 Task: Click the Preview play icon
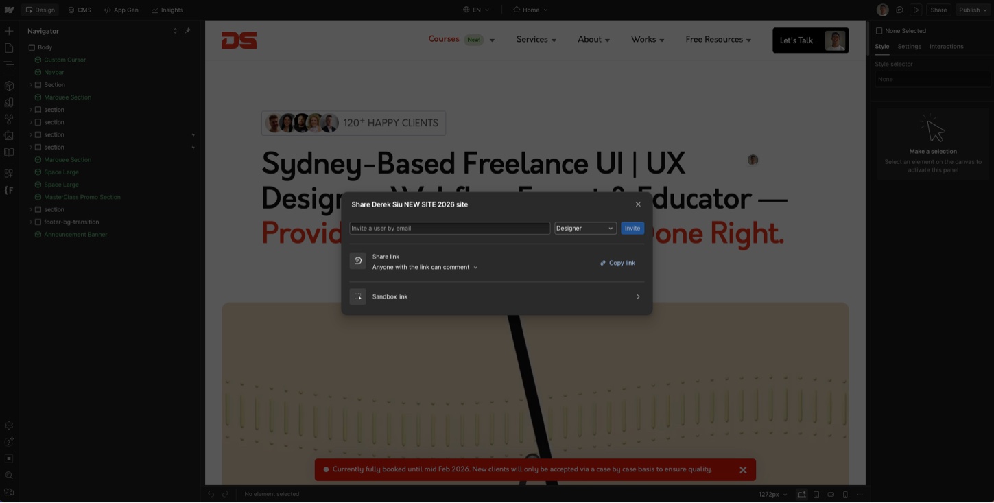point(916,10)
